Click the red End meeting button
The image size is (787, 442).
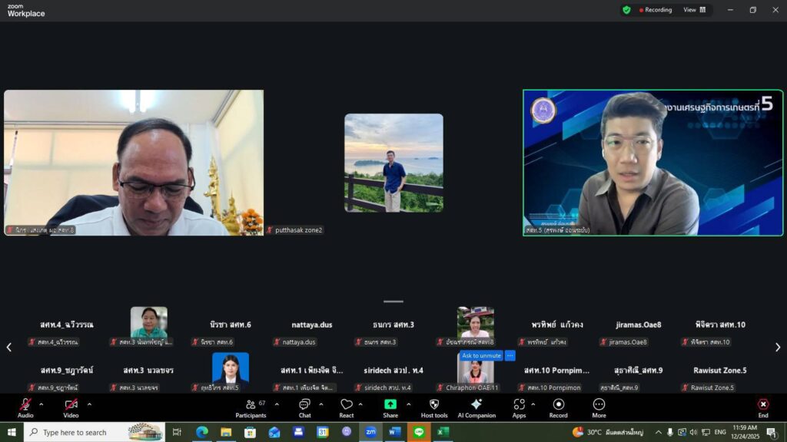point(762,407)
